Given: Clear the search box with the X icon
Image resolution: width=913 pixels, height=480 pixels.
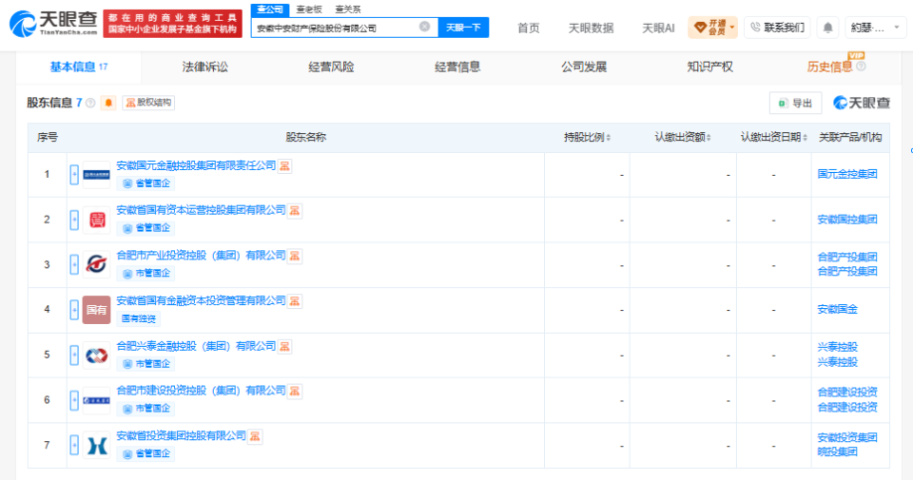Looking at the screenshot, I should [x=424, y=27].
